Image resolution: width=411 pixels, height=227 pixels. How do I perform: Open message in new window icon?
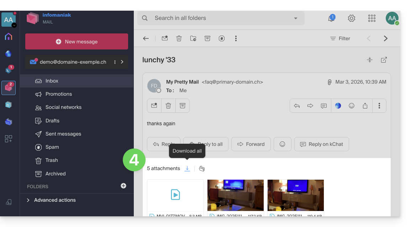click(384, 60)
